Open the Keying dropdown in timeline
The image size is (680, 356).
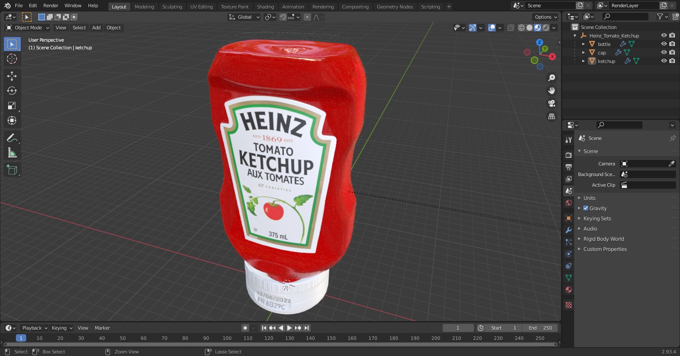tap(62, 328)
